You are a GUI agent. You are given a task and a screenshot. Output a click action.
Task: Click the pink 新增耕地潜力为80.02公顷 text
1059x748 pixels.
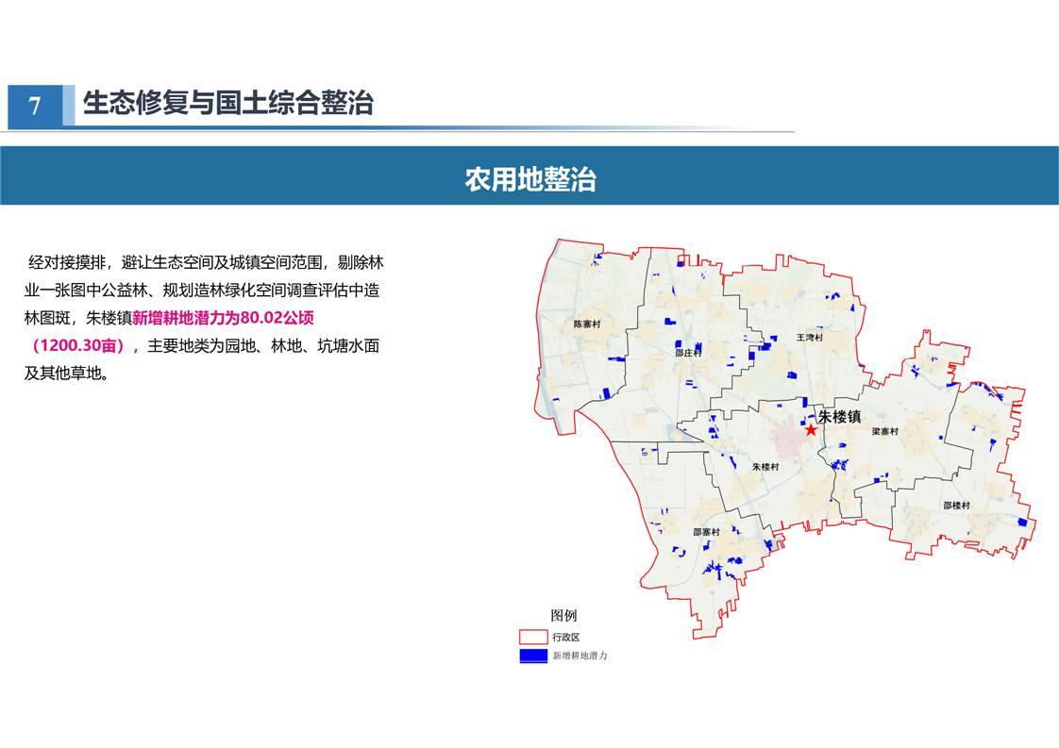click(223, 318)
